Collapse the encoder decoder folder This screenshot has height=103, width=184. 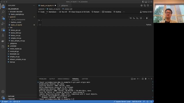point(16,11)
